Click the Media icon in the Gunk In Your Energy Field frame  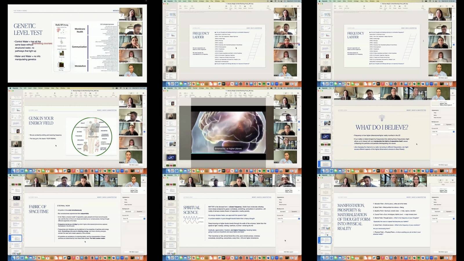point(90,93)
